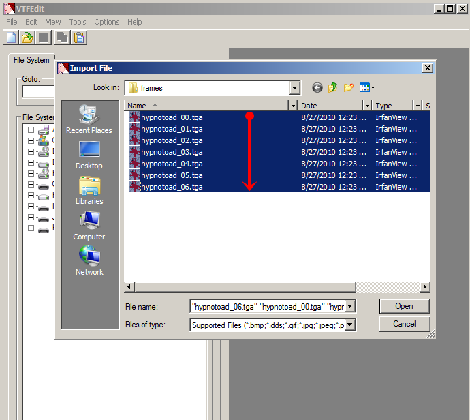The height and width of the screenshot is (420, 470).
Task: Select file hypnotoad_01.tga
Action: [x=172, y=129]
